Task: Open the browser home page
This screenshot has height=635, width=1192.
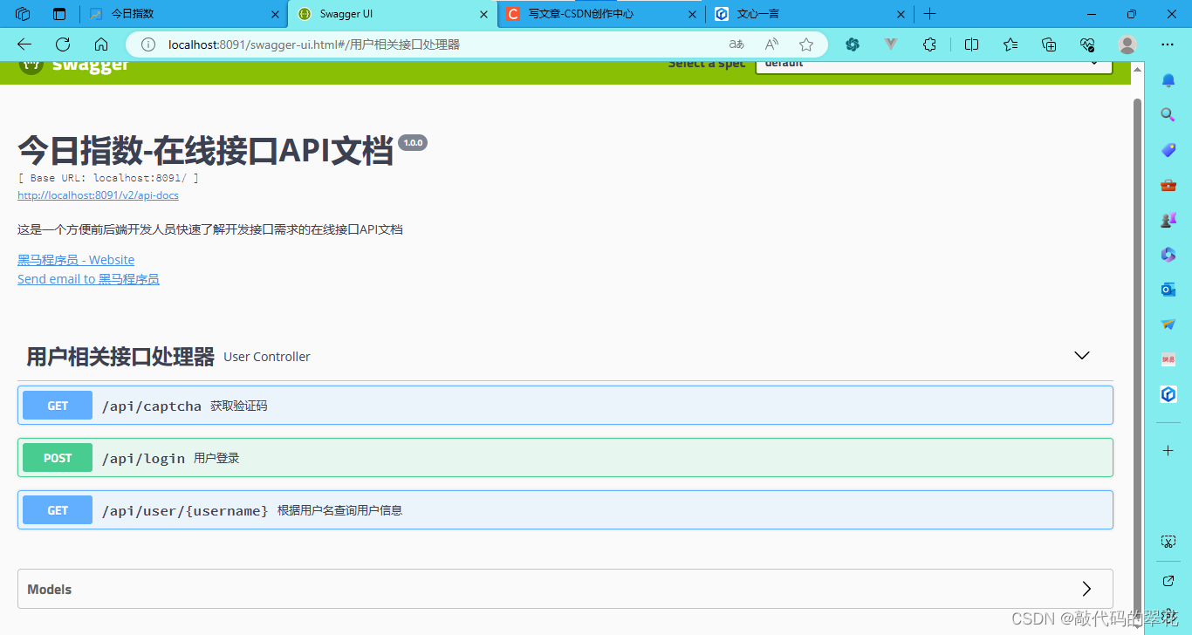Action: [101, 44]
